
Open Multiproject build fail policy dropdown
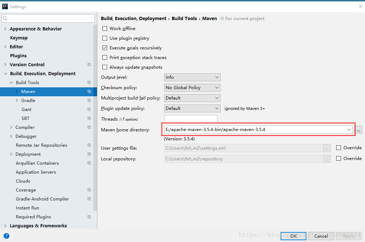coord(192,98)
